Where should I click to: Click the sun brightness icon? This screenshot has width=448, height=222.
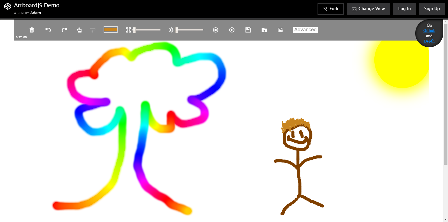click(x=171, y=30)
